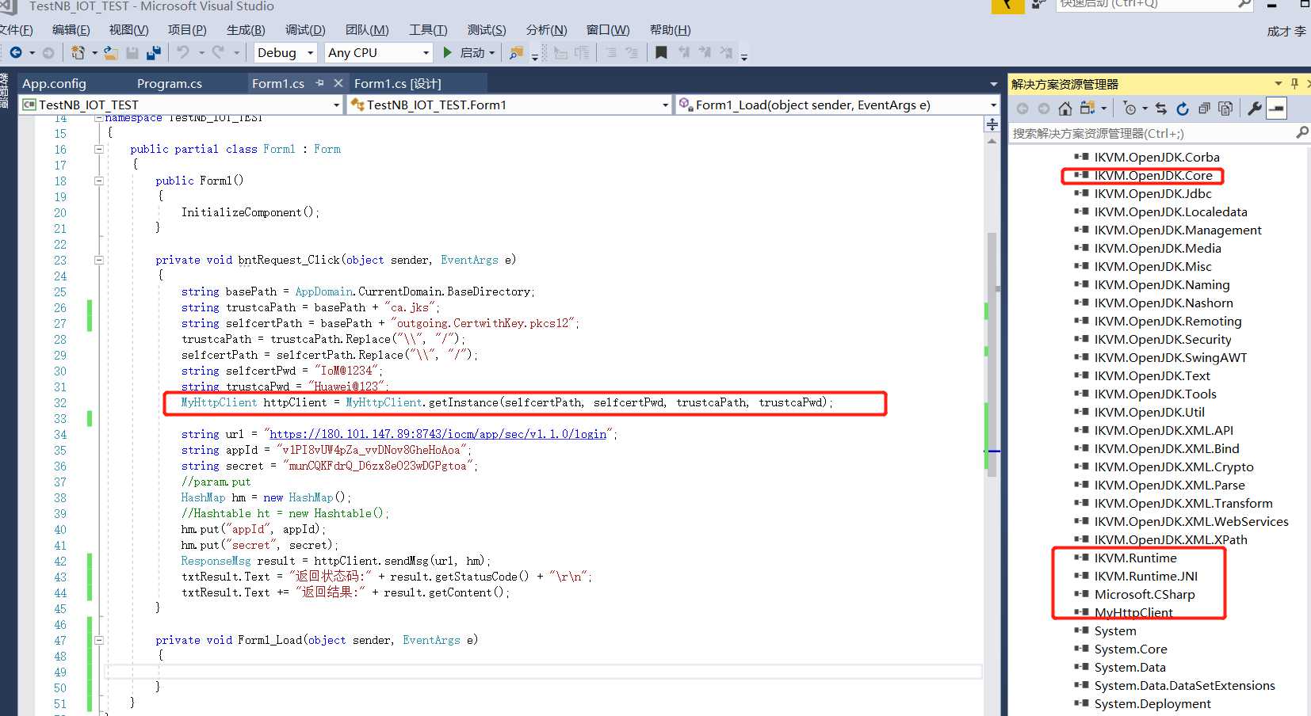The width and height of the screenshot is (1311, 716).
Task: Click the quick launch search icon
Action: point(1244,4)
